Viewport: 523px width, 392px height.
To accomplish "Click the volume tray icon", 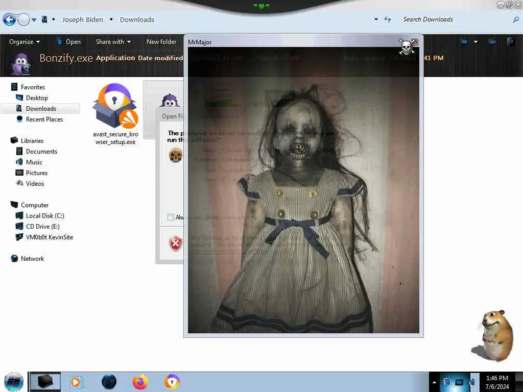I will (471, 382).
